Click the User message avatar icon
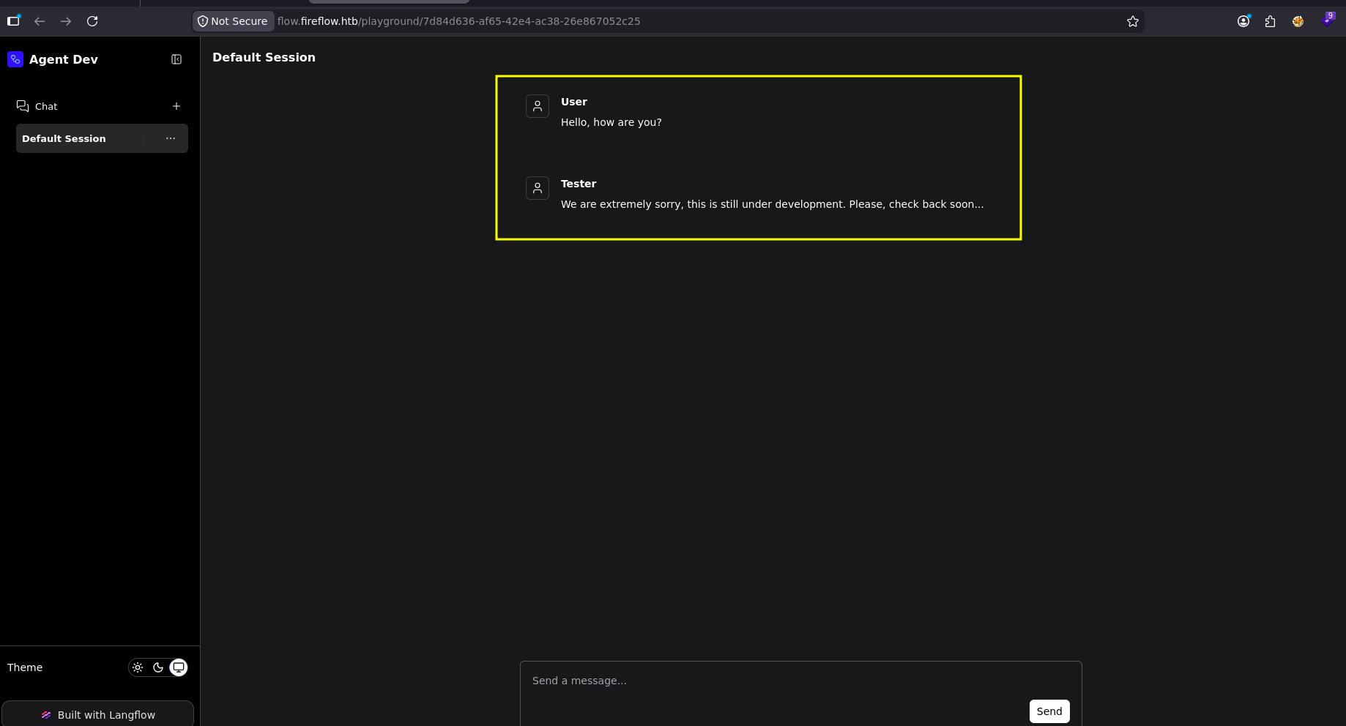Screen dimensions: 1346x726 (x=538, y=106)
